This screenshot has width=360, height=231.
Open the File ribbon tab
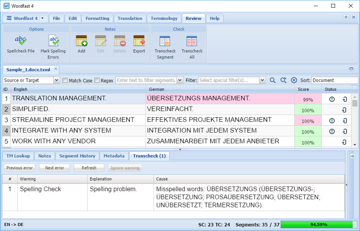point(56,18)
